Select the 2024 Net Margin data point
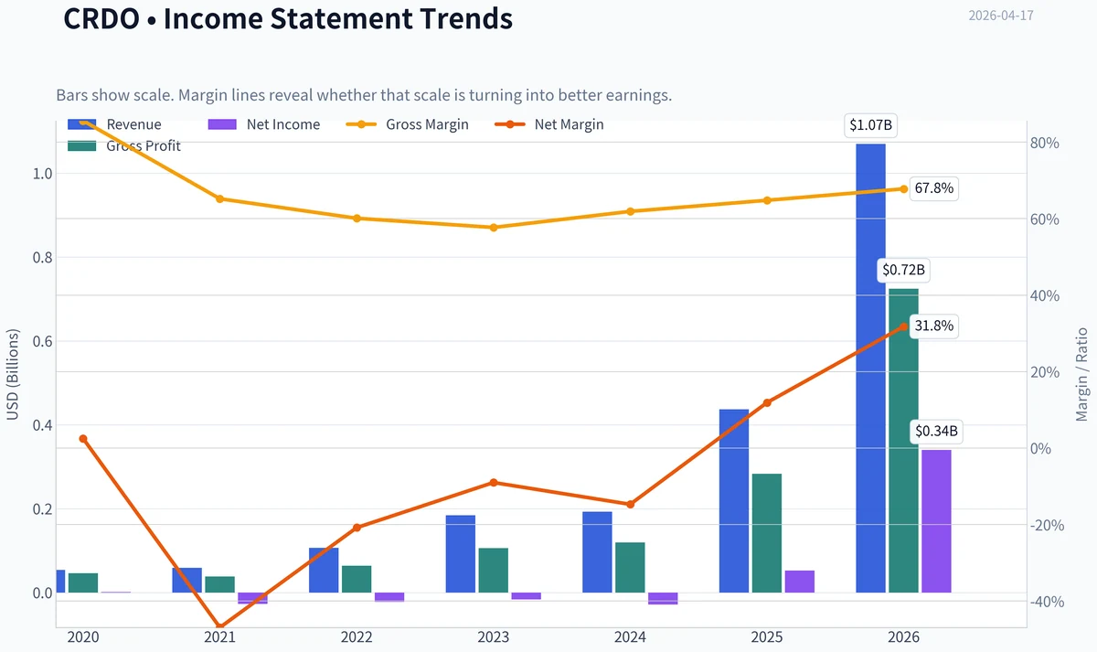Image resolution: width=1097 pixels, height=652 pixels. point(630,505)
